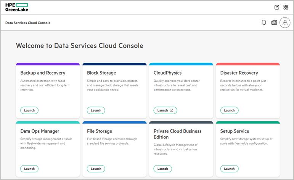
Task: Select the Setup Service card heading
Action: tap(235, 131)
